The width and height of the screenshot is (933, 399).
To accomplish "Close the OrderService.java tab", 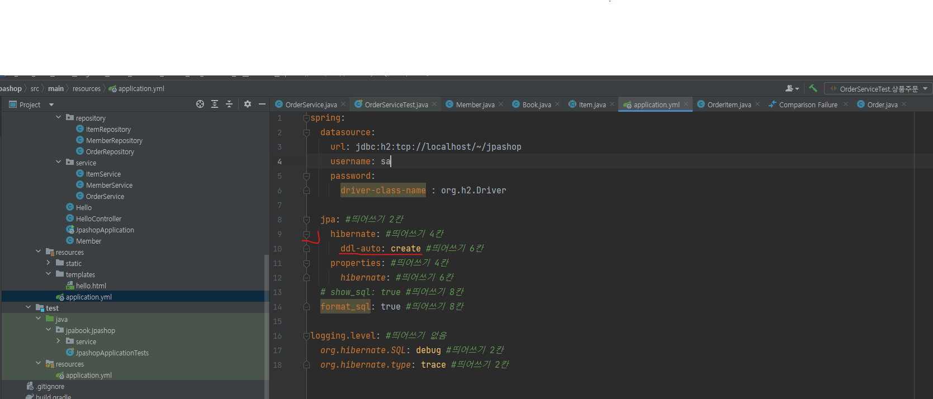I will [343, 104].
